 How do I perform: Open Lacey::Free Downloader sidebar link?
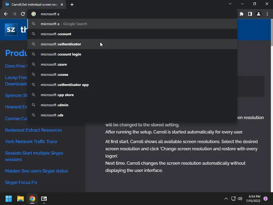click(x=16, y=81)
